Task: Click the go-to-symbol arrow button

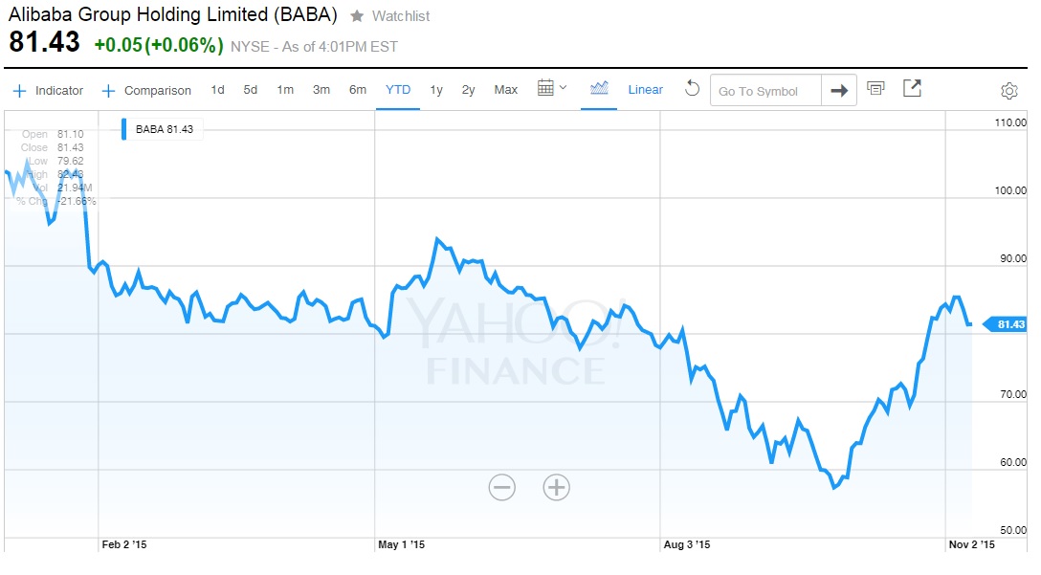Action: pyautogui.click(x=839, y=91)
